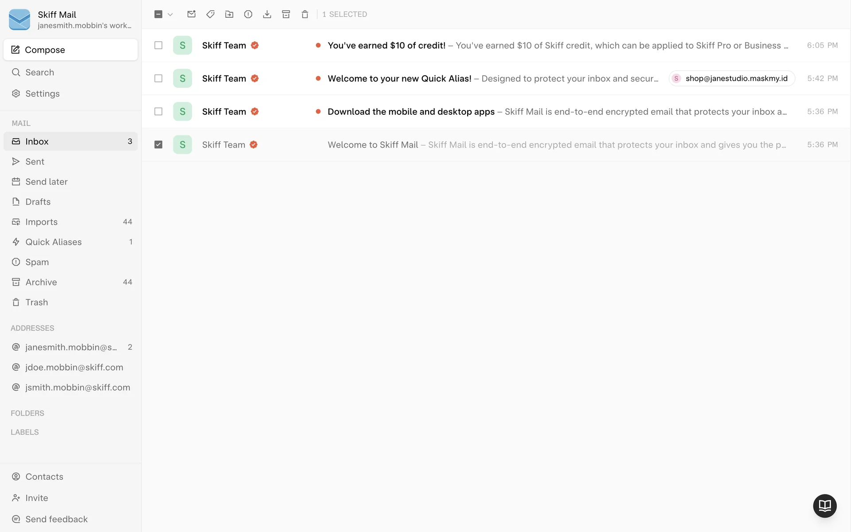Viewport: 851px width, 532px height.
Task: Toggle the select-all checkbox in toolbar
Action: coord(158,14)
